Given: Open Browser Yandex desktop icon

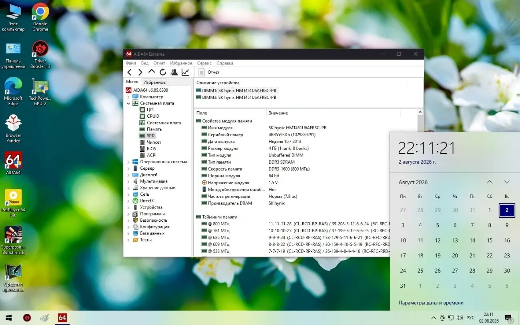Looking at the screenshot, I should coord(13,129).
